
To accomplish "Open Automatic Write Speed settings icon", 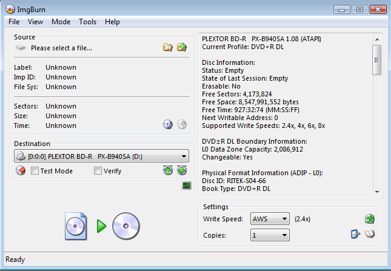I will 370,219.
